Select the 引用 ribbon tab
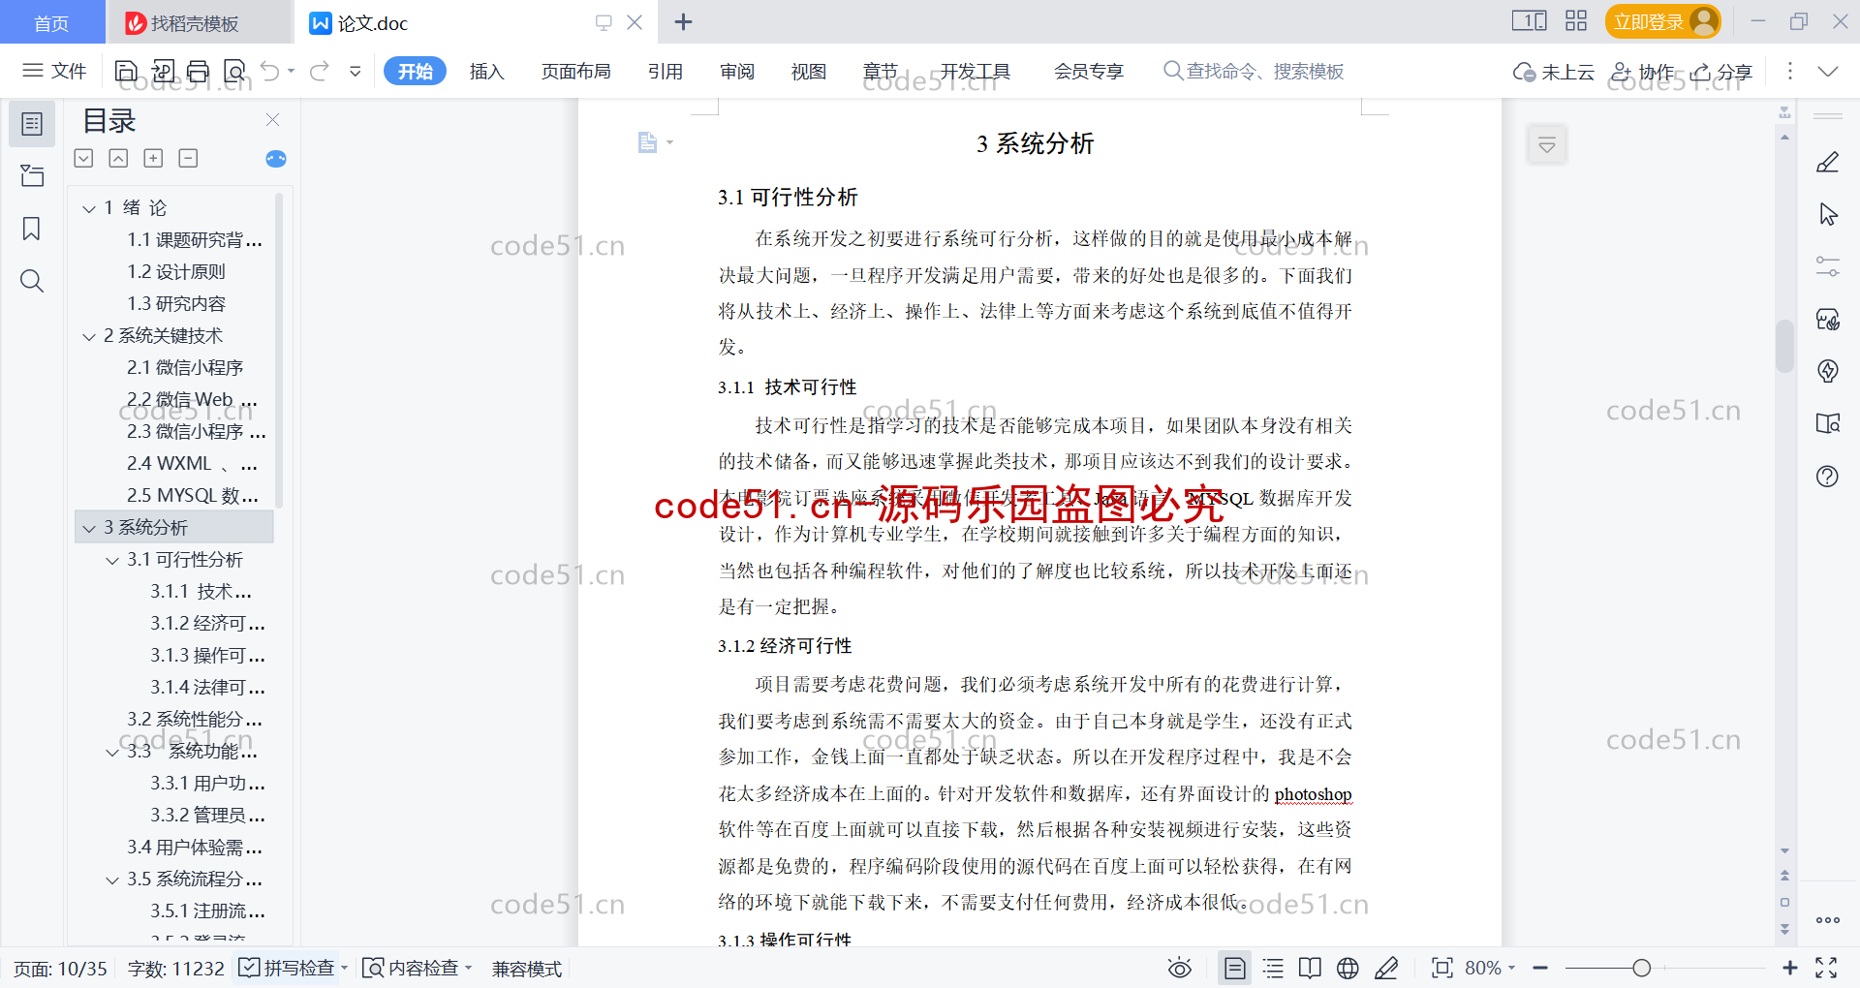Screen dimensions: 1860x988 coord(666,71)
